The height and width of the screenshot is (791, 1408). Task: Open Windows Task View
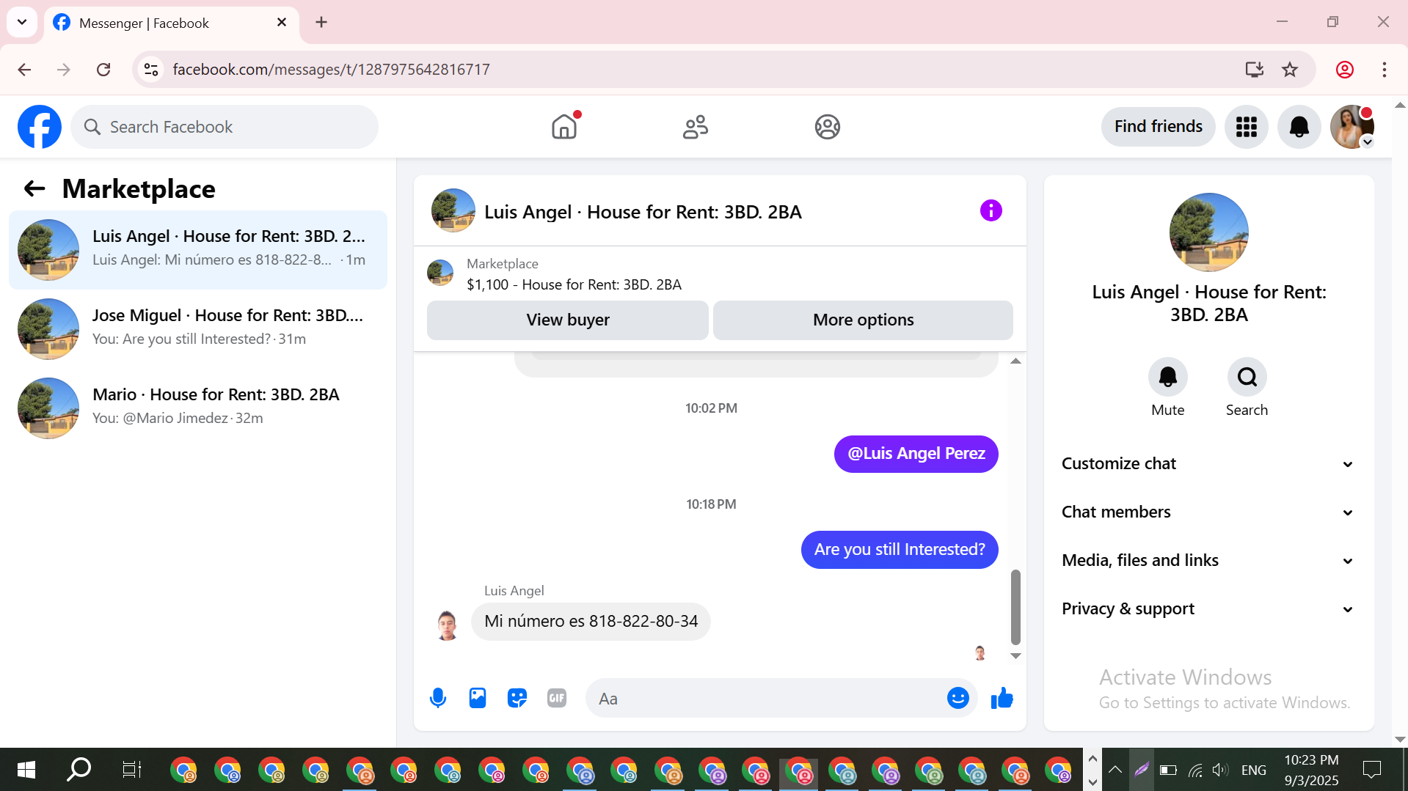(131, 770)
